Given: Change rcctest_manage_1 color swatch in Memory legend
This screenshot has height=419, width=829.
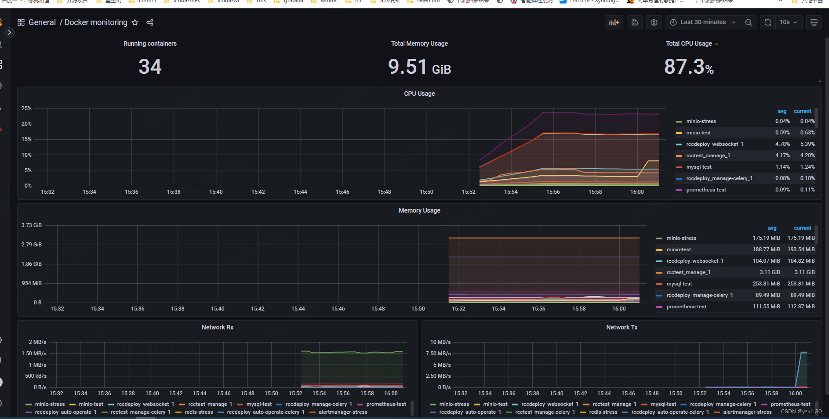Looking at the screenshot, I should 659,273.
